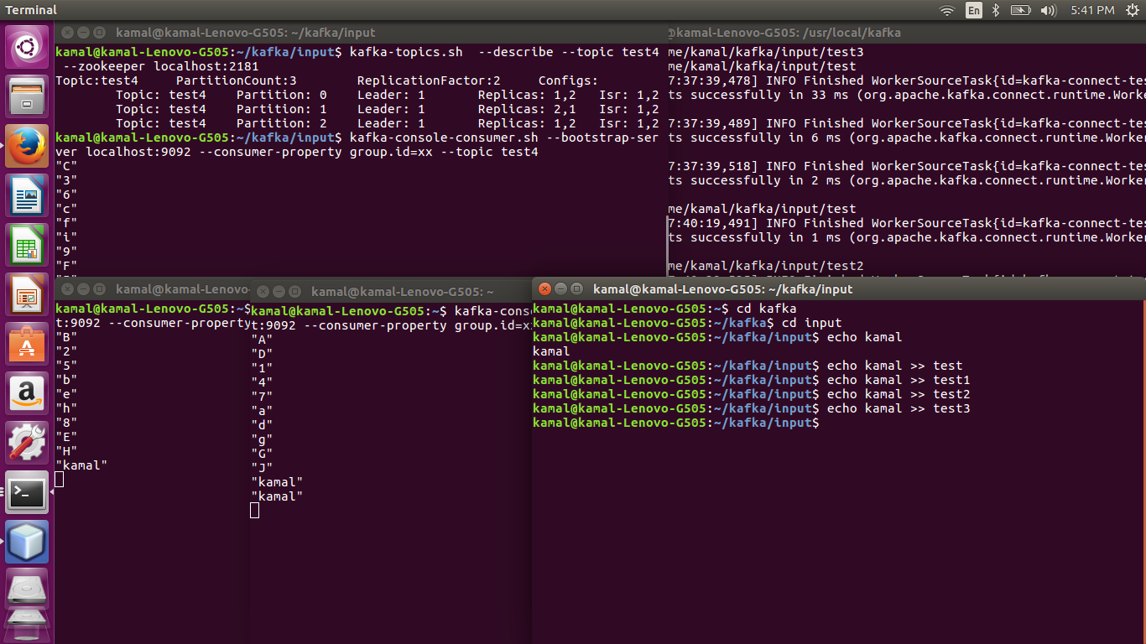Click the volume indicator to adjust sound
This screenshot has height=644, width=1146.
[1050, 10]
